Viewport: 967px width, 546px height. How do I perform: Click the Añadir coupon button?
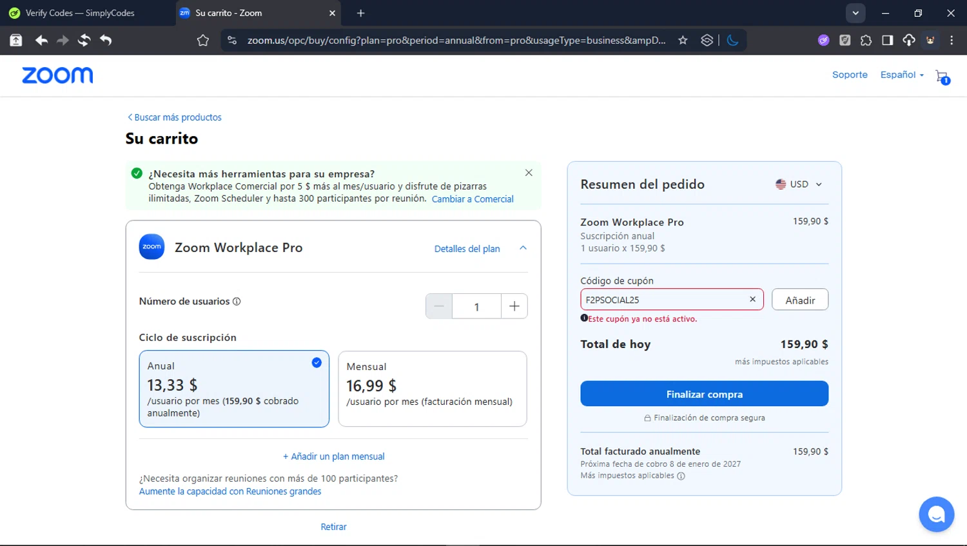tap(800, 300)
